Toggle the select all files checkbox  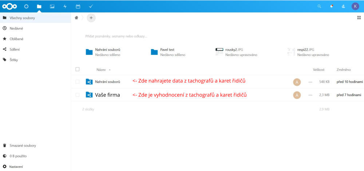pos(77,69)
